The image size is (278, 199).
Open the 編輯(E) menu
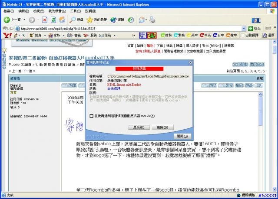[x=23, y=11]
